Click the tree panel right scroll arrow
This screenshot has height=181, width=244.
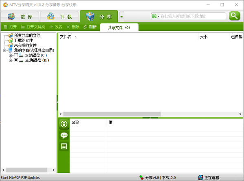tap(53, 170)
